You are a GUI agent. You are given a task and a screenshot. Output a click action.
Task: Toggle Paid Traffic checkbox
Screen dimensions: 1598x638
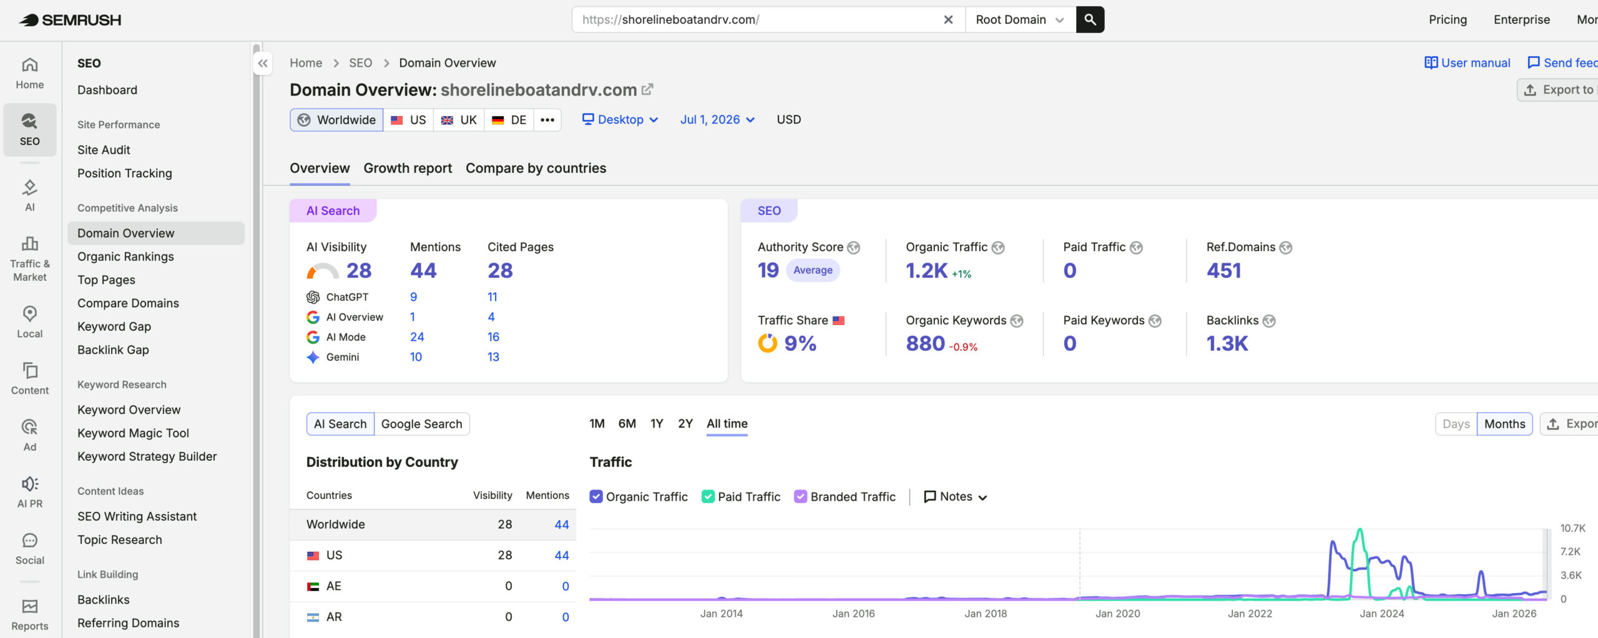click(708, 496)
